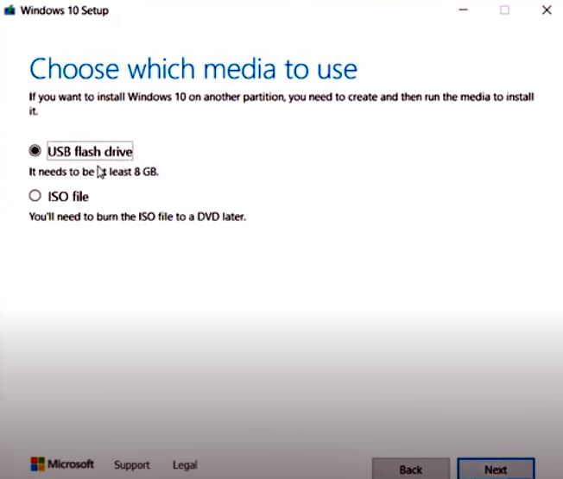
Task: Click the 'USB flash drive' label text
Action: (90, 151)
